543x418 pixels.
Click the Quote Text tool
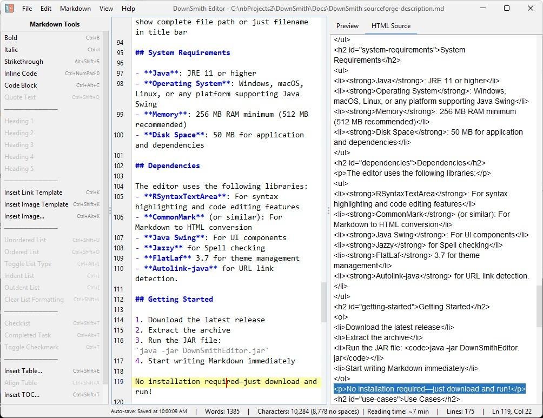coord(52,97)
